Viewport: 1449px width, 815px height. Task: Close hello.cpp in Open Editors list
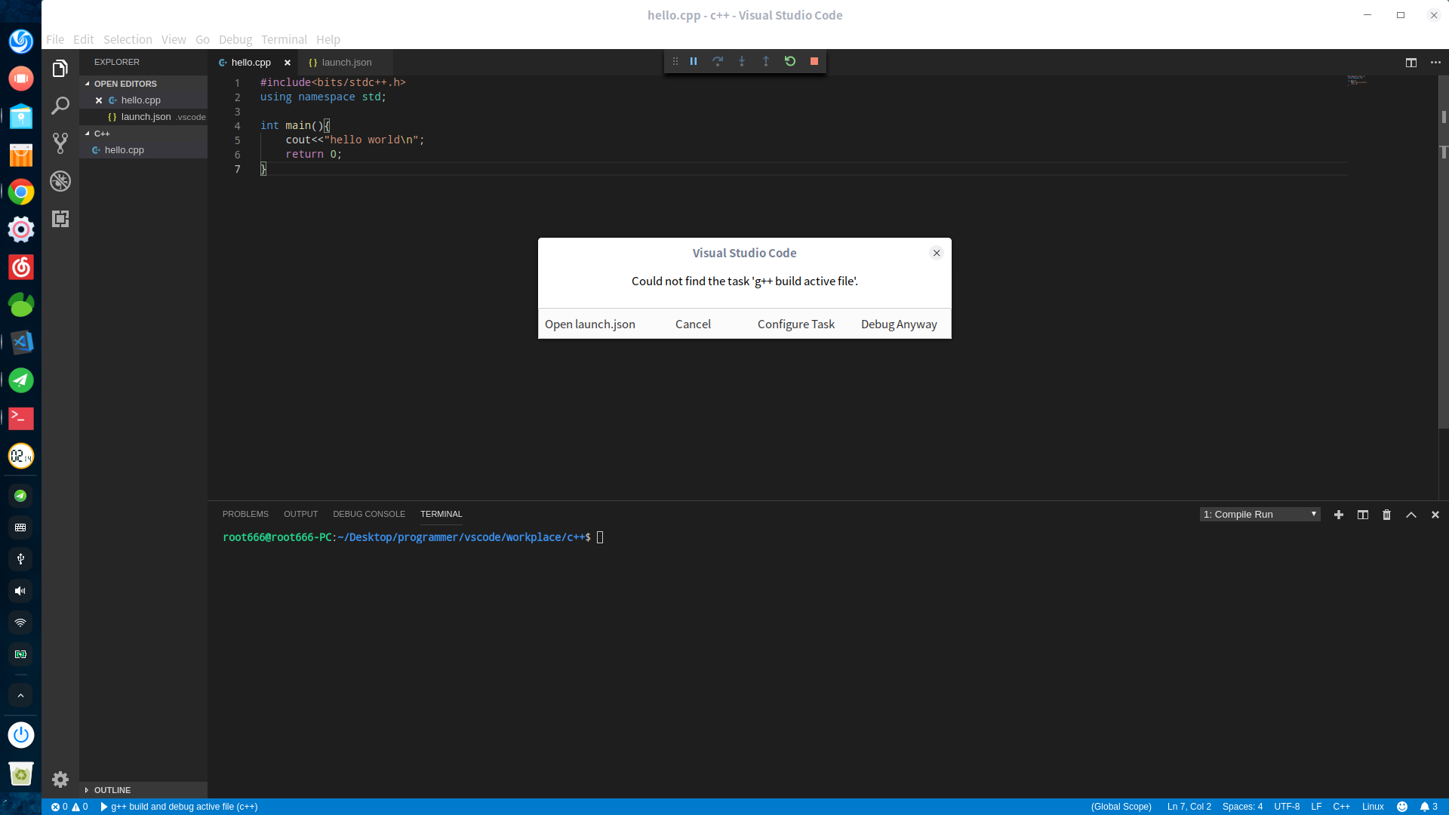tap(99, 100)
